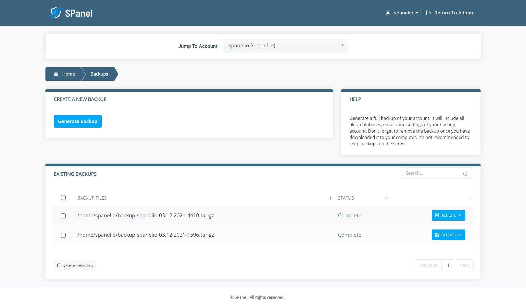This screenshot has height=307, width=526.
Task: Click the SPanel logo
Action: coord(71,13)
